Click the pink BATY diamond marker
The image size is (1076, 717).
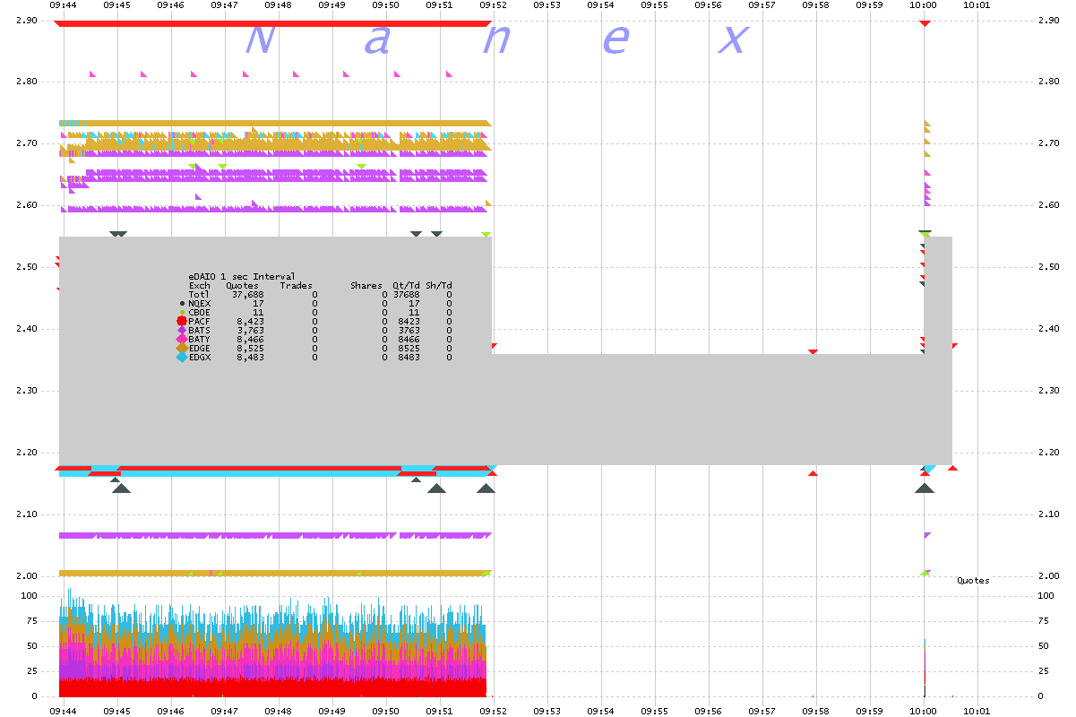click(x=182, y=339)
